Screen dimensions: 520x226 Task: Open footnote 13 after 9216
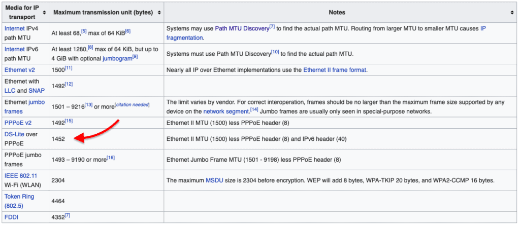(88, 104)
